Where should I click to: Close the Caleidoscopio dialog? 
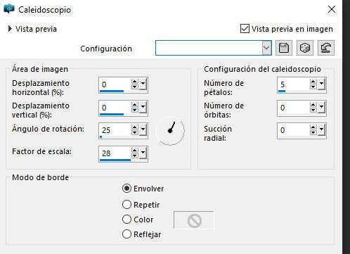(332, 9)
